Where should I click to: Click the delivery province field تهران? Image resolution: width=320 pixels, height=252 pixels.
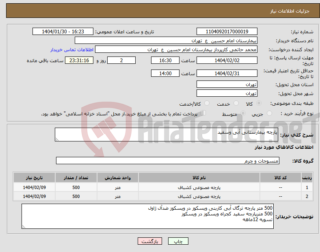[x=227, y=84]
